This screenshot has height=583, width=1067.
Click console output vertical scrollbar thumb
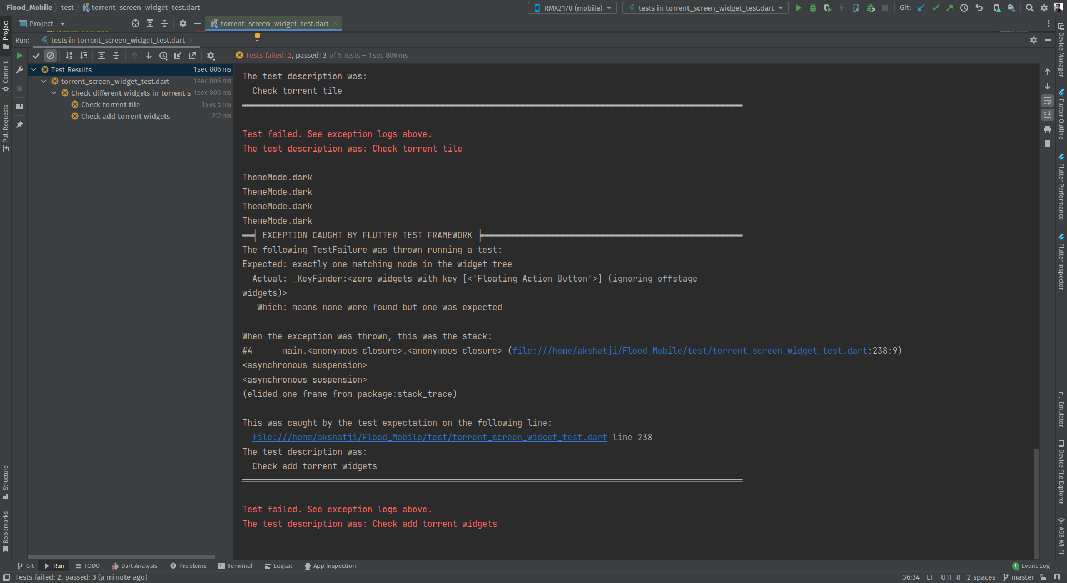pyautogui.click(x=1036, y=503)
